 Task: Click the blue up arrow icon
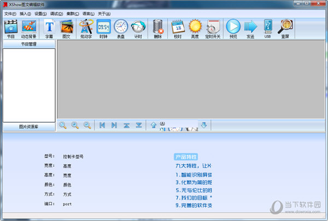[154, 125]
